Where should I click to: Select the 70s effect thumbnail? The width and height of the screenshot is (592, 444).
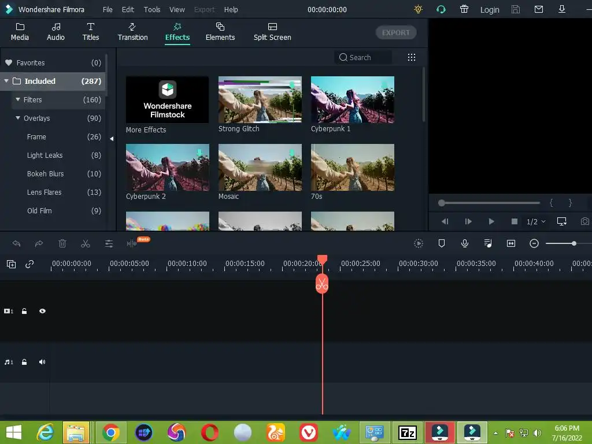click(353, 167)
